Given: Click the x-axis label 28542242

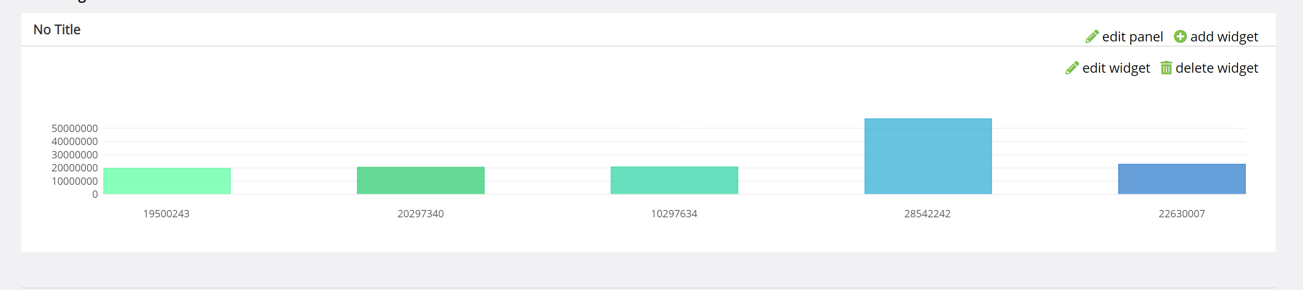Looking at the screenshot, I should pos(928,214).
